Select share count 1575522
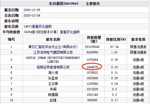Viewport: 150px width, 104px height. [x=92, y=73]
